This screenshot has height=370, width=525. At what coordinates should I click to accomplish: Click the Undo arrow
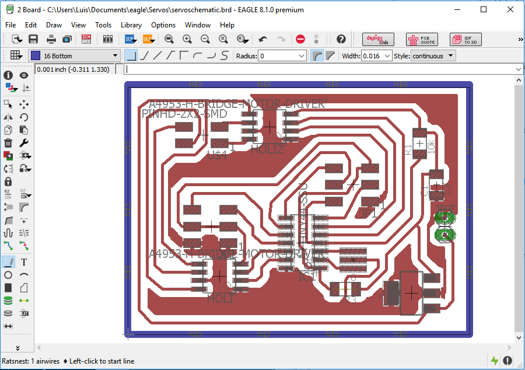click(x=263, y=39)
